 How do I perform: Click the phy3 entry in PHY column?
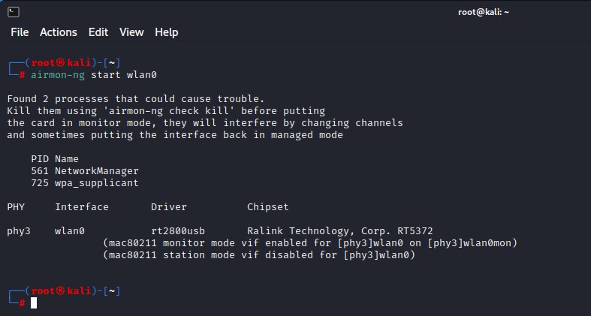(19, 231)
